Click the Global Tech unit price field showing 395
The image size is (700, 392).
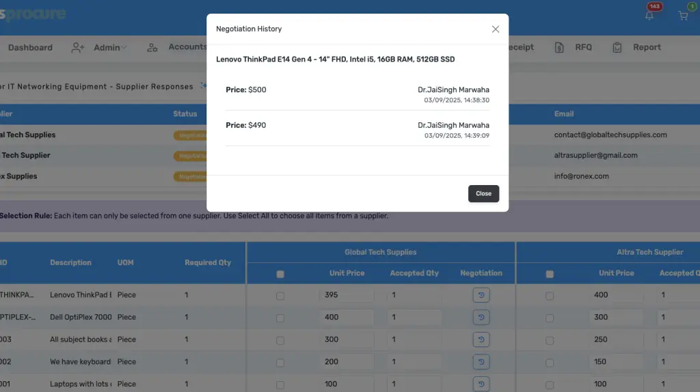[347, 296]
